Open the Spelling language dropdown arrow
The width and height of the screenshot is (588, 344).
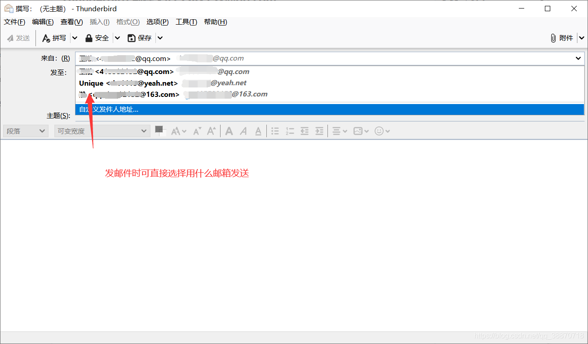coord(75,38)
